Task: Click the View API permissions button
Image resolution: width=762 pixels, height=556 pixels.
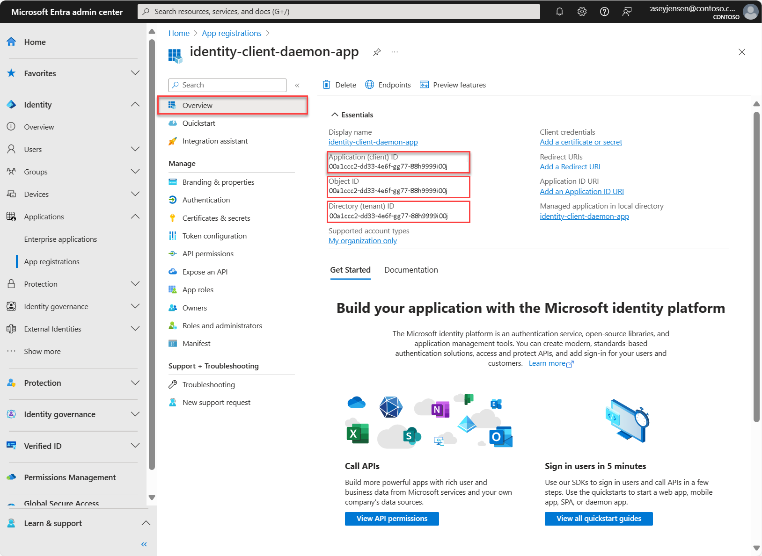Action: pos(392,519)
